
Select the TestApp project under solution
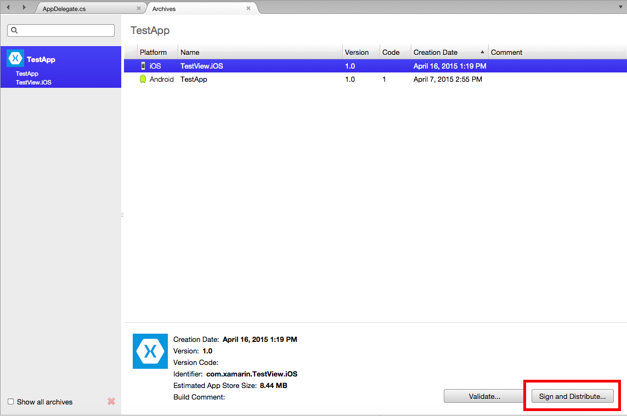tap(27, 74)
